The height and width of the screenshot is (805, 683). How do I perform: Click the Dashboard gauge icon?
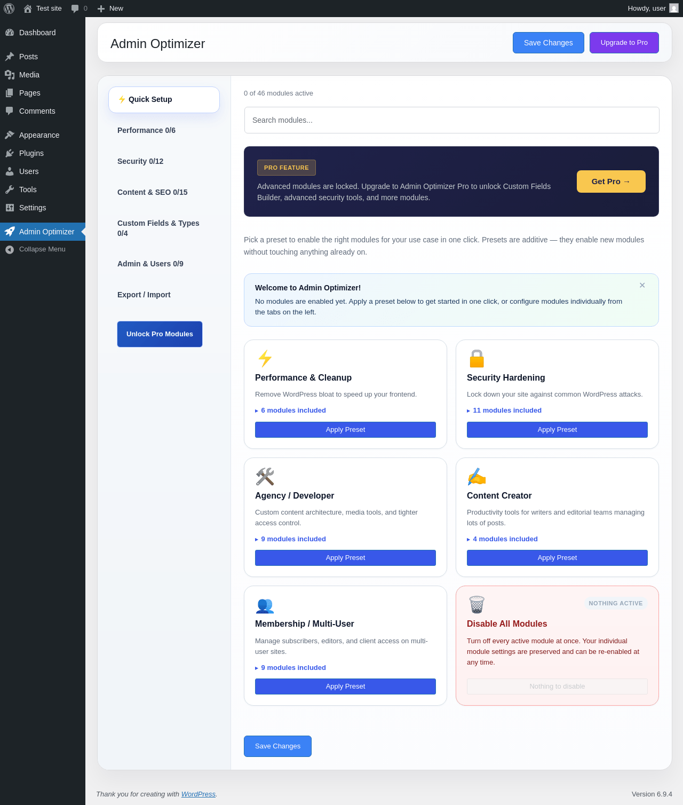pos(10,33)
